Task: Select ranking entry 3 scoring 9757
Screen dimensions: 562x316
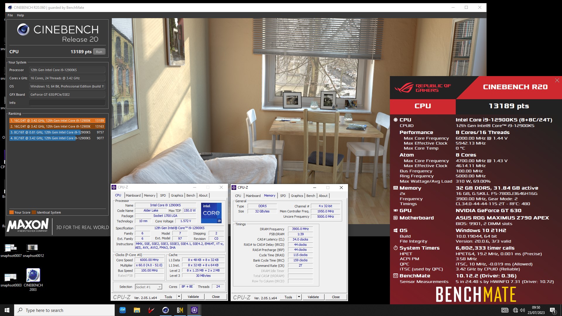Action: point(57,132)
